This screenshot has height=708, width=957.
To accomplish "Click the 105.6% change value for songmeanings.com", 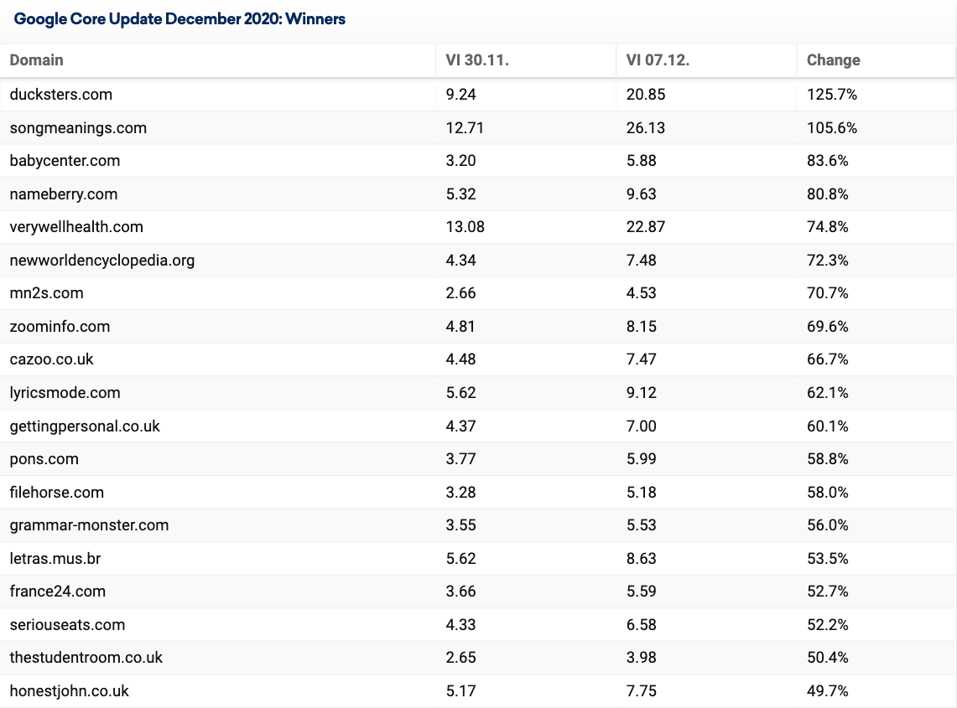I will click(832, 128).
